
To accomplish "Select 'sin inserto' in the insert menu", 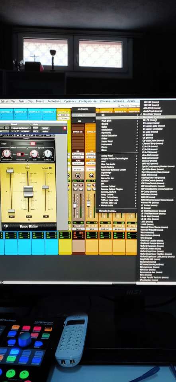I will tap(83, 109).
